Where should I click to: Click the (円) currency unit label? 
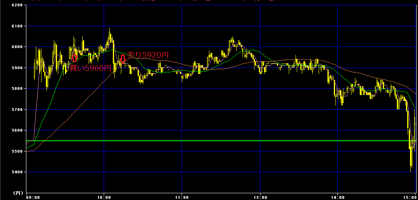click(x=19, y=192)
